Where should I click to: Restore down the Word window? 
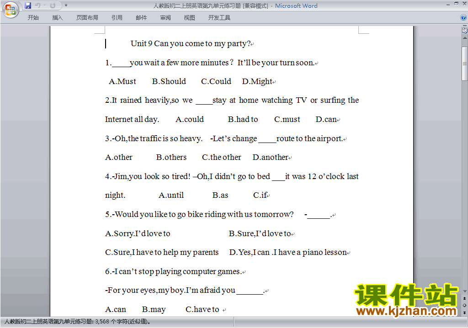coord(457,4)
